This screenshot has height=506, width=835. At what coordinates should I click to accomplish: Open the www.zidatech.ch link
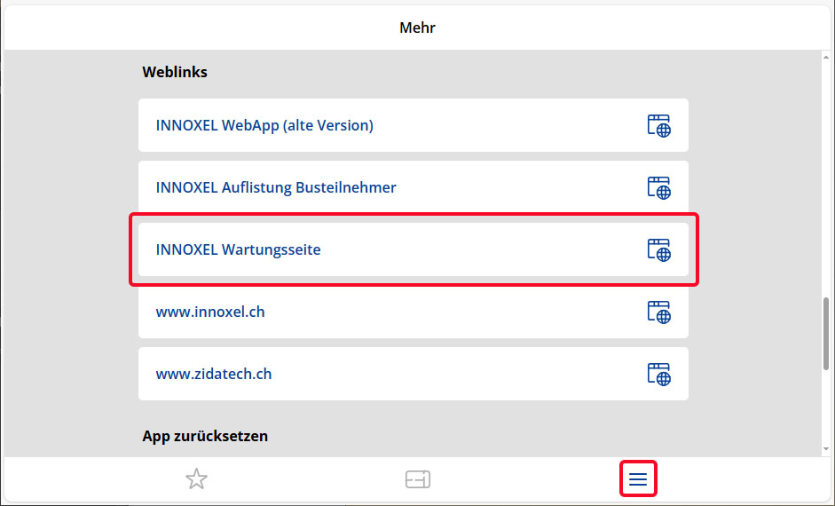tap(414, 374)
